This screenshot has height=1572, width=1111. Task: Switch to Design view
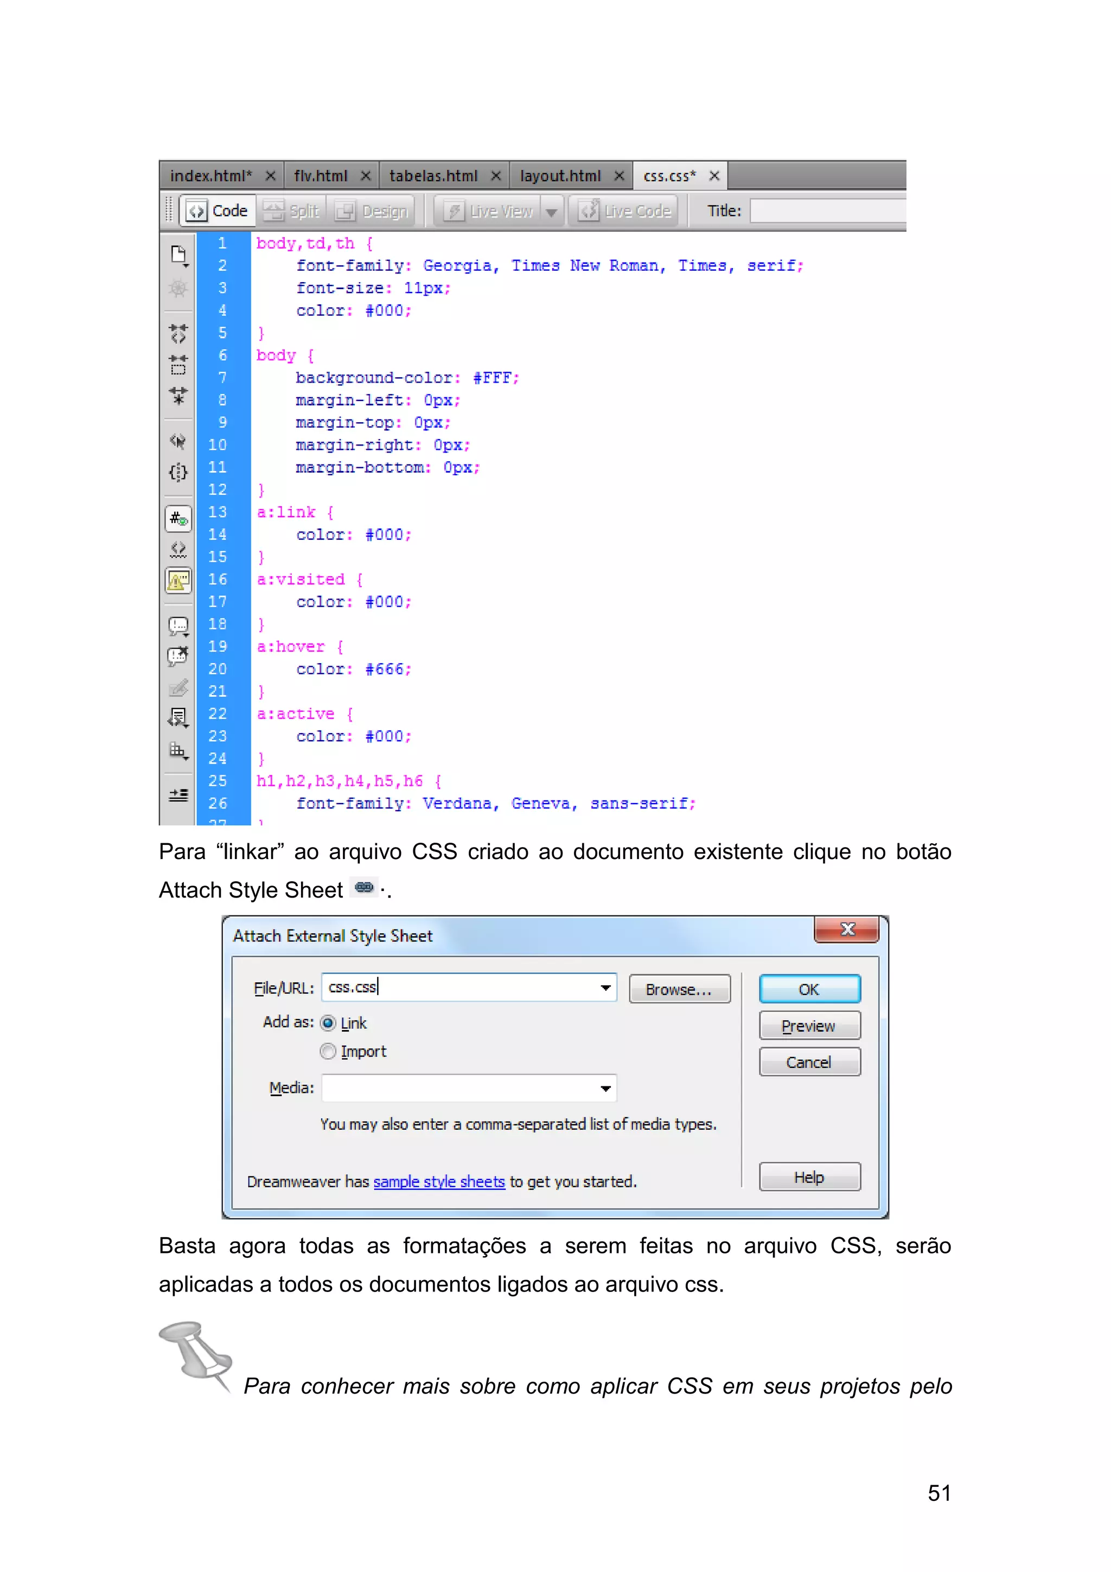(x=372, y=211)
